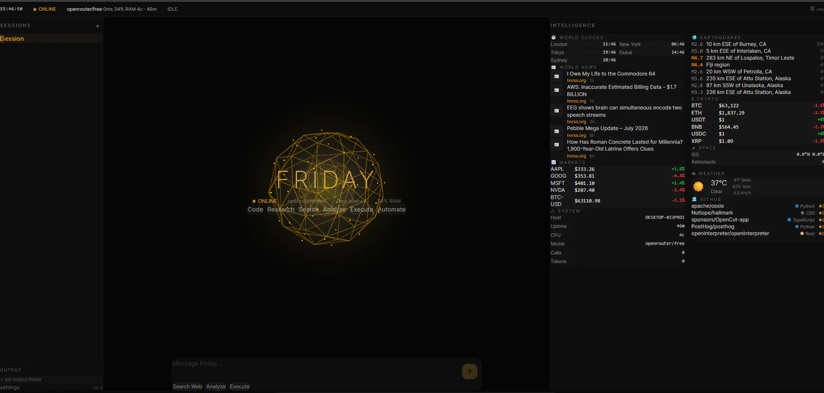
Task: Open How Has Roman Concrete Lasted headline
Action: pos(625,145)
